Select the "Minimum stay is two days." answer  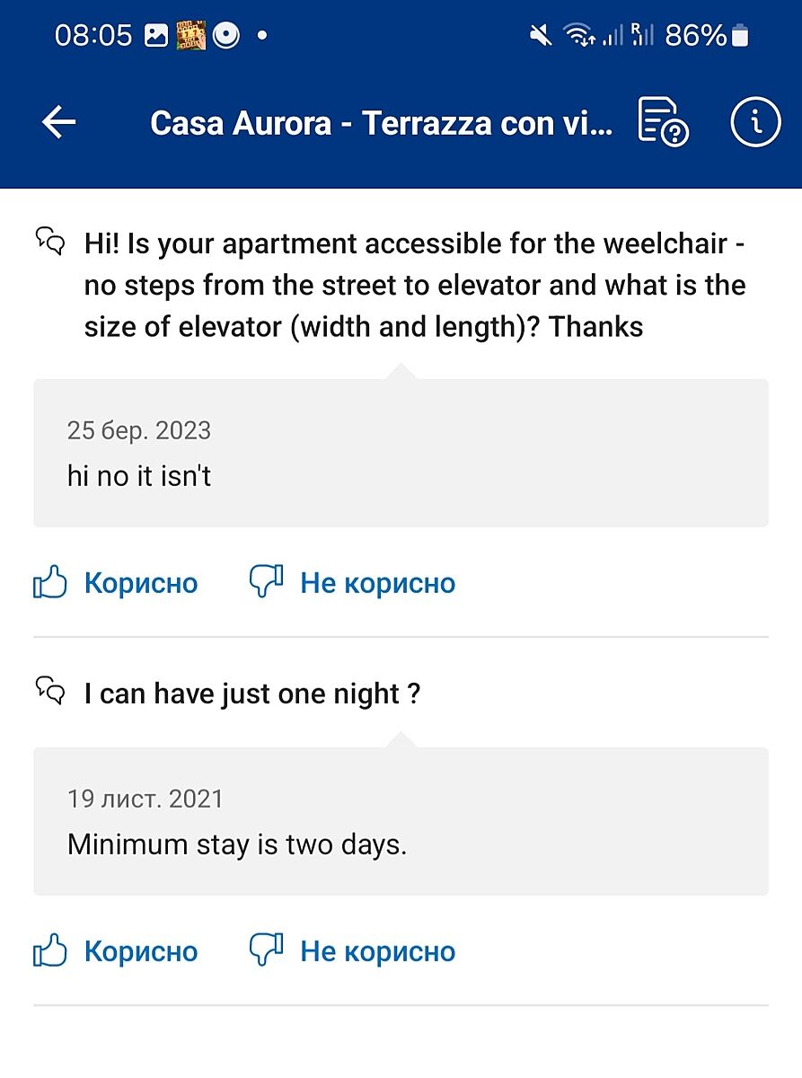[x=401, y=822]
